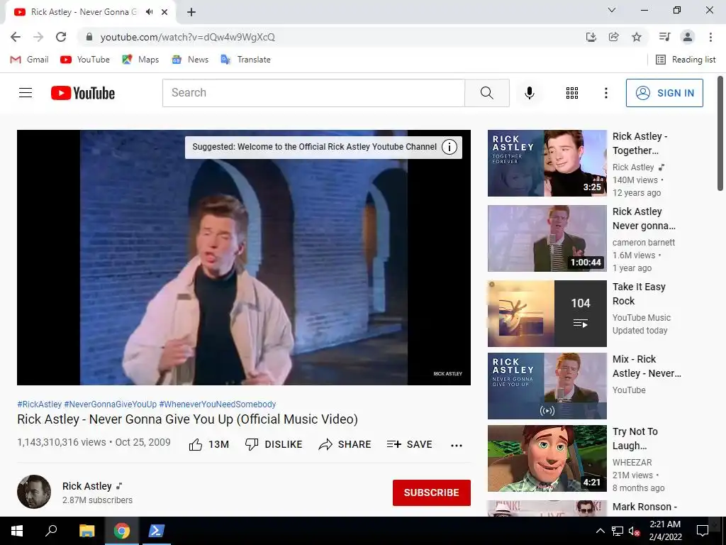Open the Gmail bookmark
726x545 pixels.
tap(29, 60)
